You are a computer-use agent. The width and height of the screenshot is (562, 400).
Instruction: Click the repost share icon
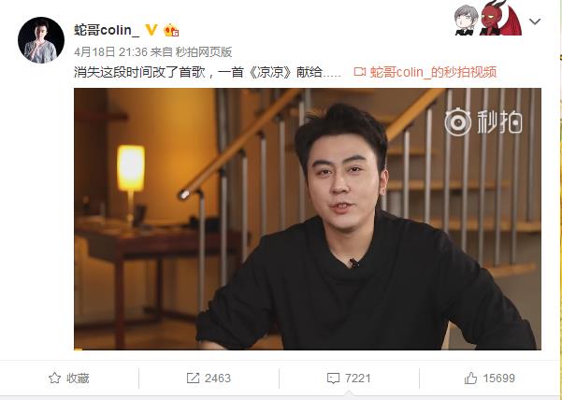pyautogui.click(x=193, y=379)
